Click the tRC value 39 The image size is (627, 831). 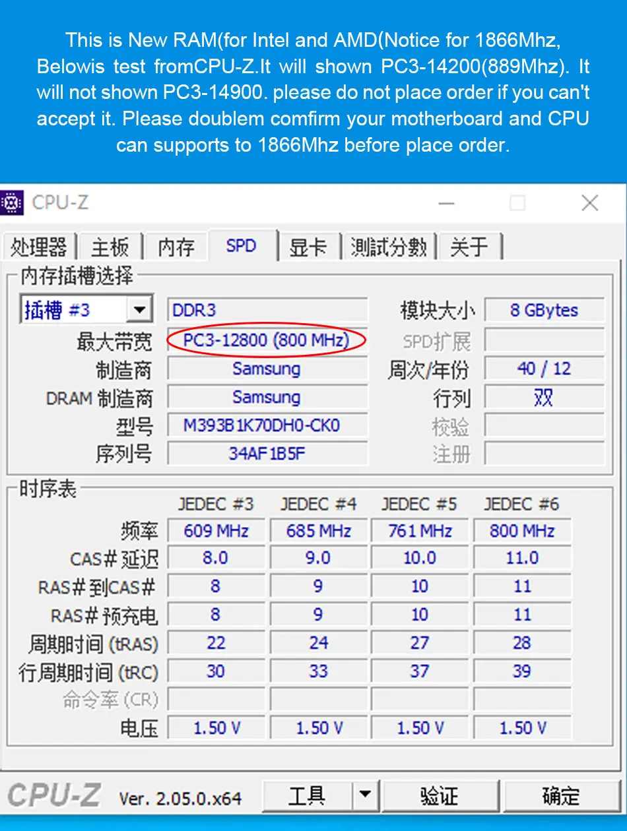(522, 671)
